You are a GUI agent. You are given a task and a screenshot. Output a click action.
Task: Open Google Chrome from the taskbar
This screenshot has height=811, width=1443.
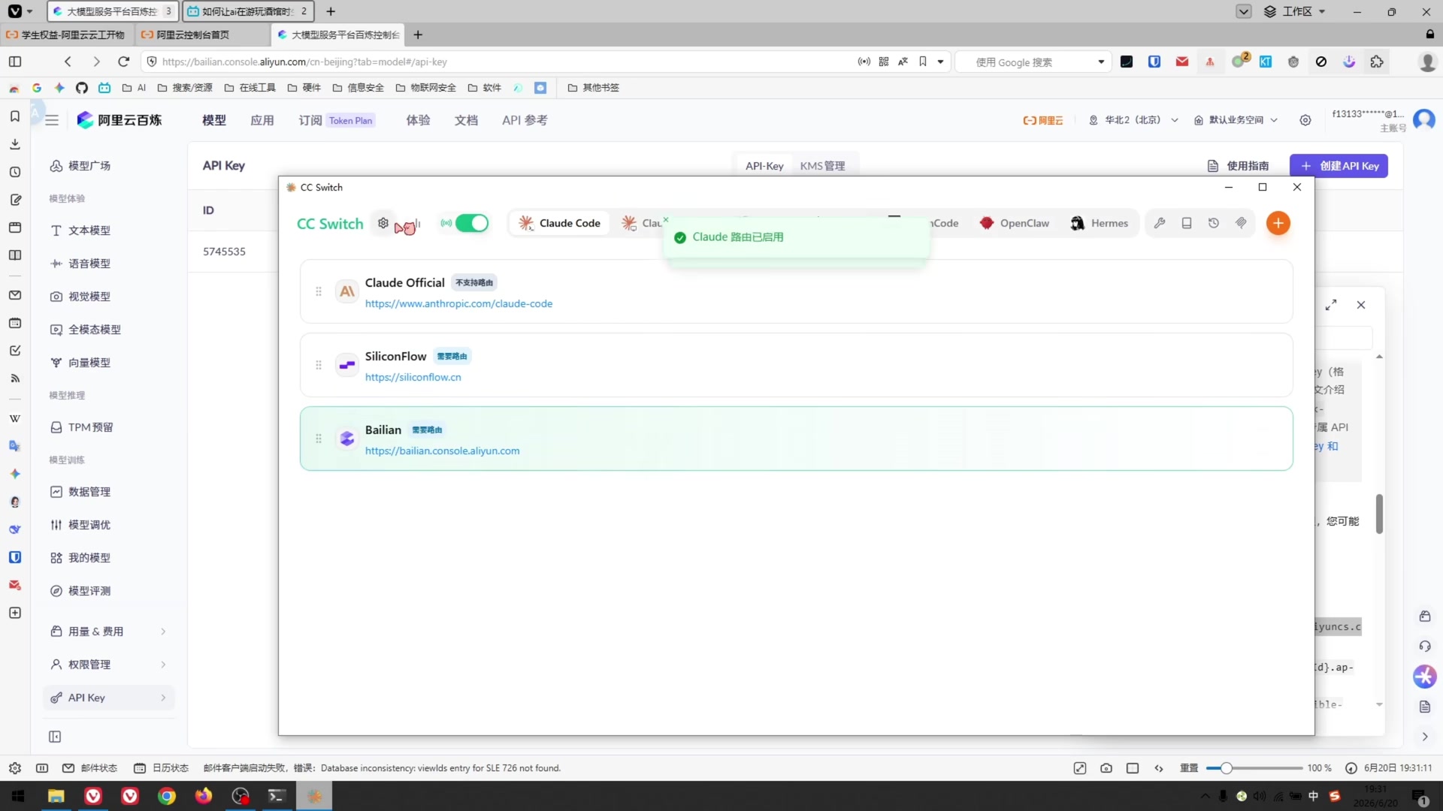(x=167, y=796)
